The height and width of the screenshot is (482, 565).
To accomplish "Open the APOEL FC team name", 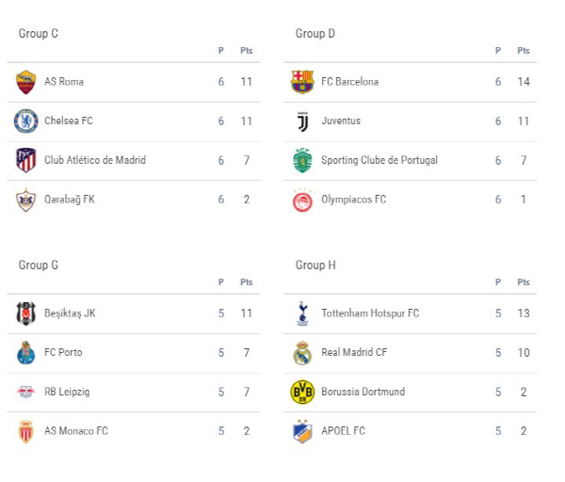I will click(x=344, y=431).
